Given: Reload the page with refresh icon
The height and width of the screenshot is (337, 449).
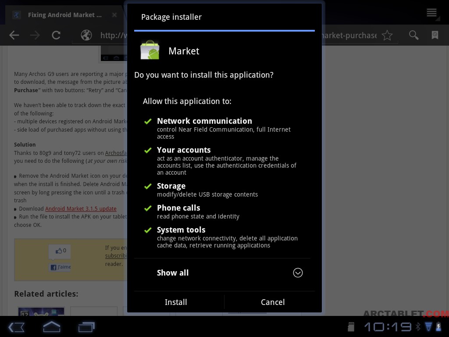Looking at the screenshot, I should (56, 35).
